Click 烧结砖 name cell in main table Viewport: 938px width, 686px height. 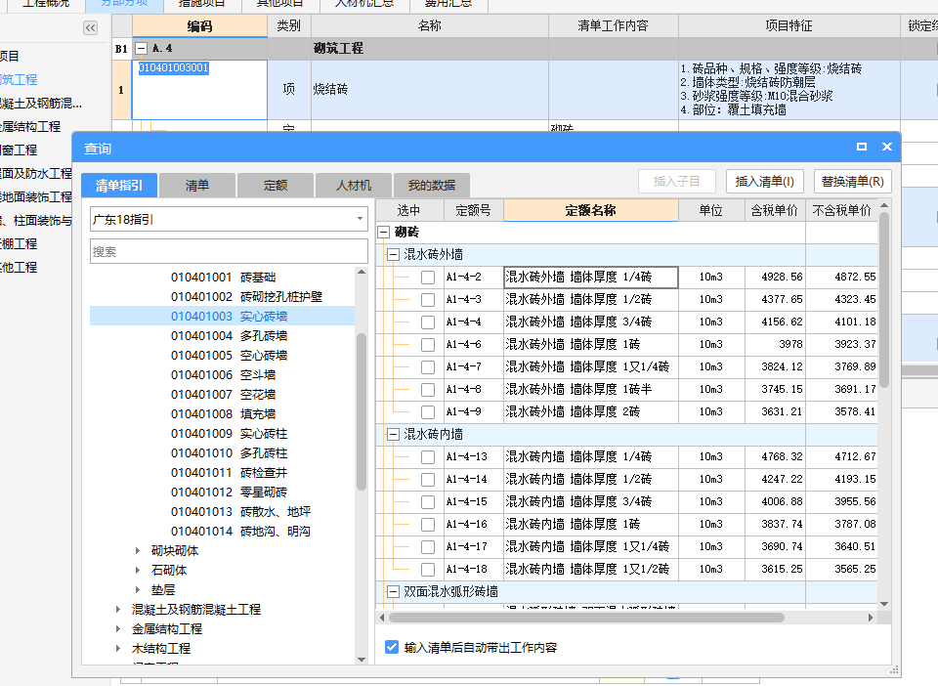430,90
